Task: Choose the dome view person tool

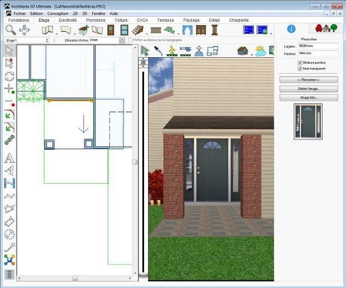Action: (199, 51)
